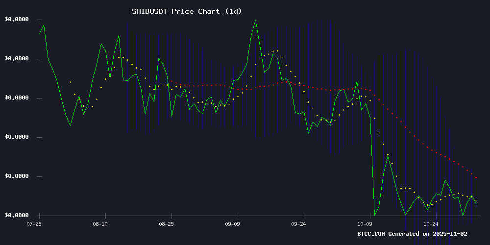Screen dimensions: 490x245
Task: Click the SHIBUSDT Price Chart title
Action: [187, 11]
